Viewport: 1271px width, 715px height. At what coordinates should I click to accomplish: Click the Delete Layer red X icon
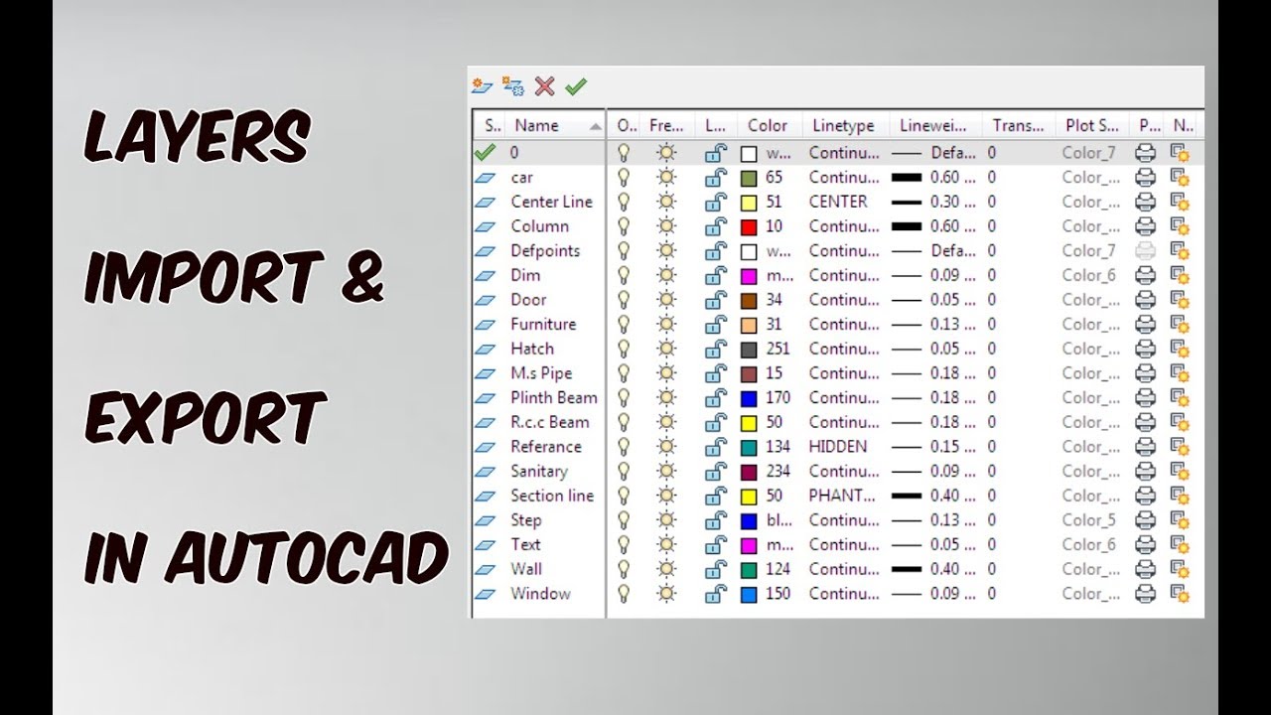tap(544, 86)
